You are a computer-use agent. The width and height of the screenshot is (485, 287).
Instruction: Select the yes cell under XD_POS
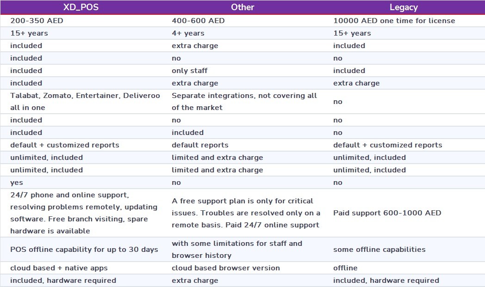pyautogui.click(x=17, y=183)
